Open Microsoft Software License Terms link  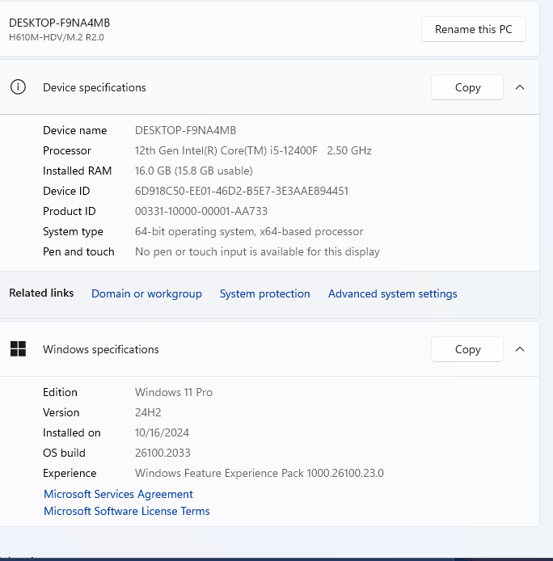click(127, 511)
